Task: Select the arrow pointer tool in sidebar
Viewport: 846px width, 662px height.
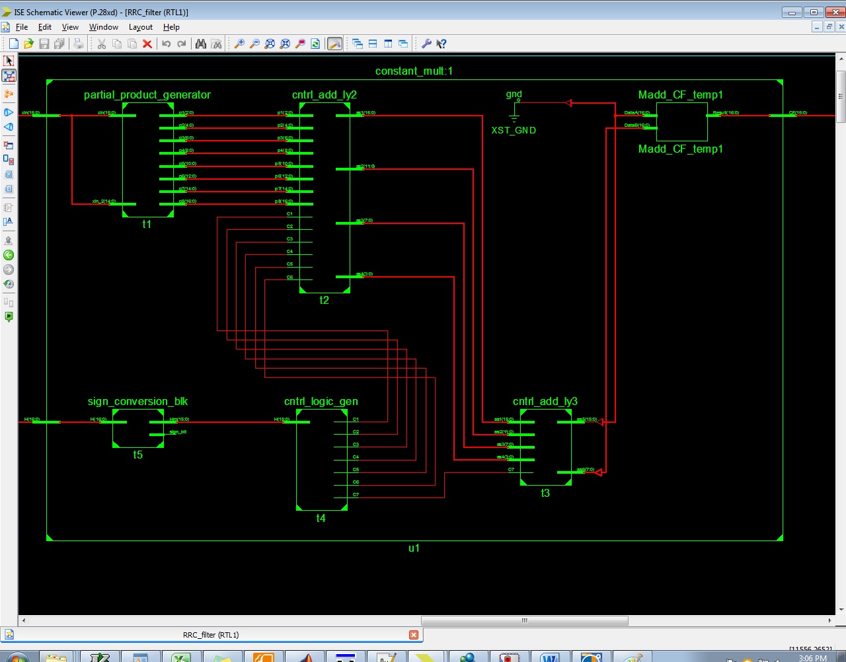Action: point(9,61)
